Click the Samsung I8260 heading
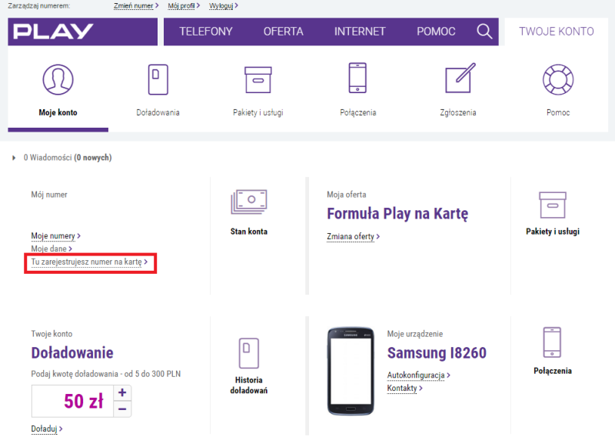Viewport: 615px width, 447px height. point(437,353)
